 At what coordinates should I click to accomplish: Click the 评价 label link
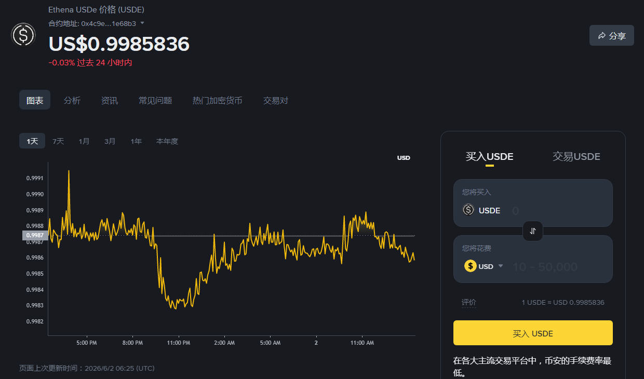pos(468,302)
